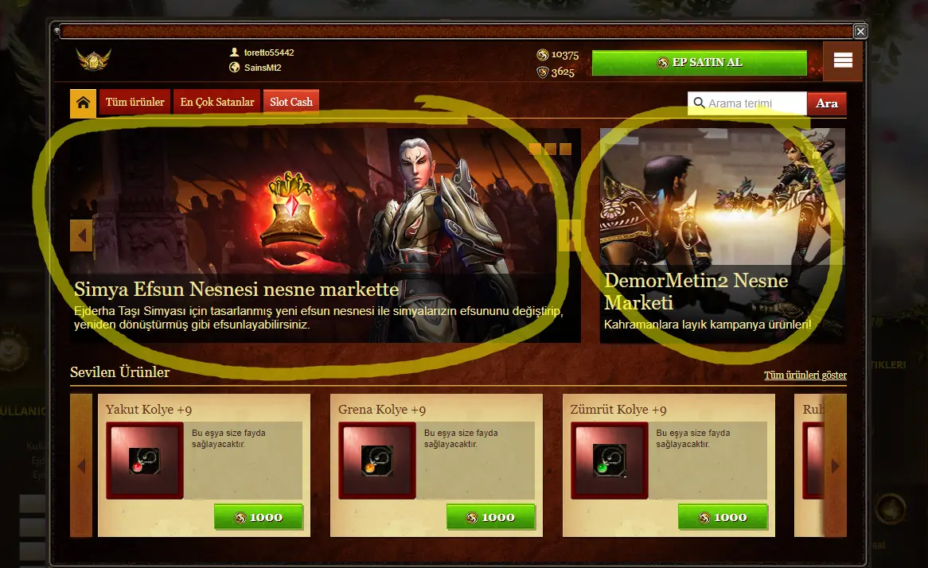928x568 pixels.
Task: Select the third banner slide indicator
Action: click(x=565, y=149)
